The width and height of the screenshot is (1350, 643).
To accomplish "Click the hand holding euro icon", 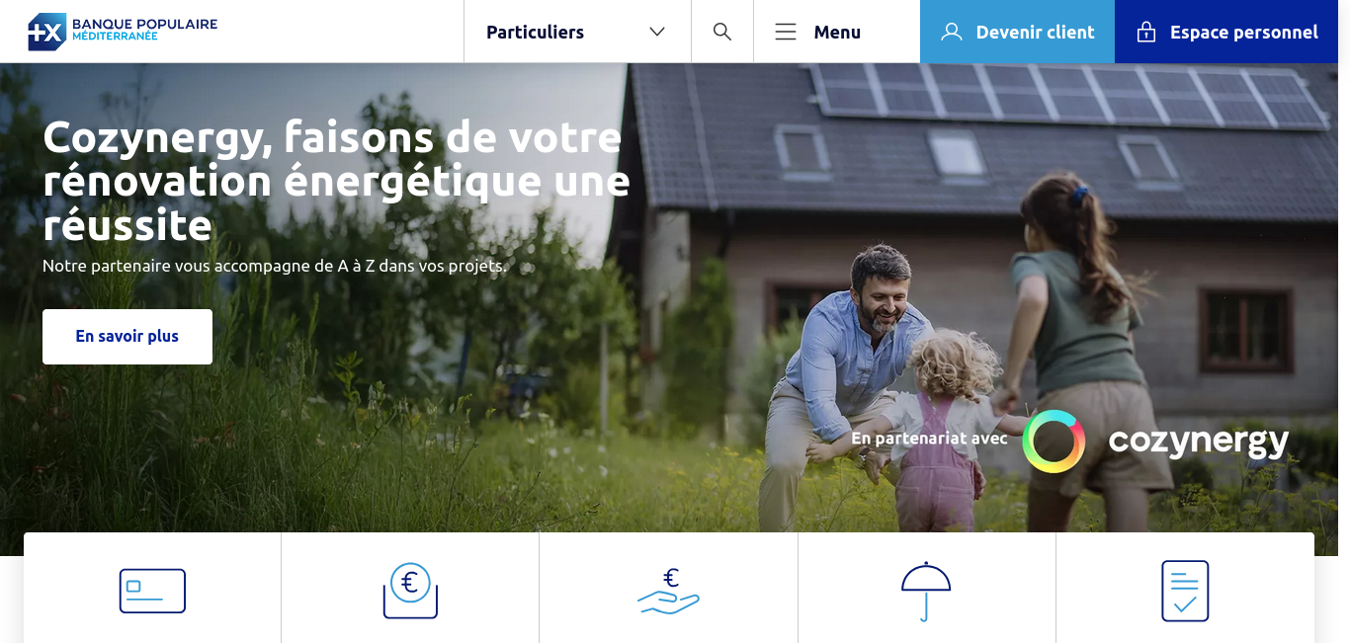I will point(668,591).
